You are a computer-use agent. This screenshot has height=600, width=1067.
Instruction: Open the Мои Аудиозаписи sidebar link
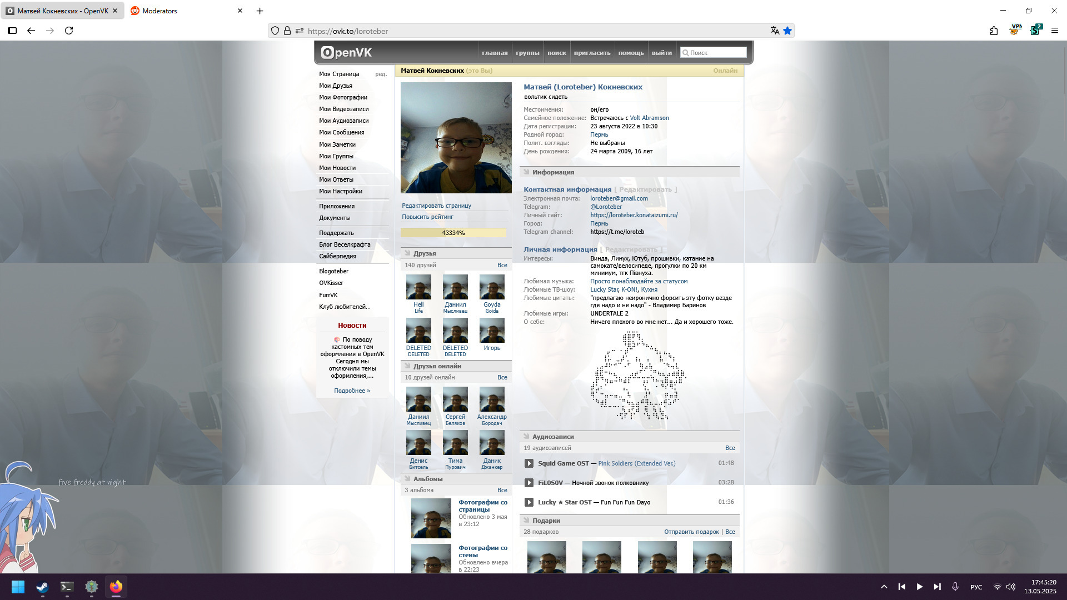click(343, 121)
